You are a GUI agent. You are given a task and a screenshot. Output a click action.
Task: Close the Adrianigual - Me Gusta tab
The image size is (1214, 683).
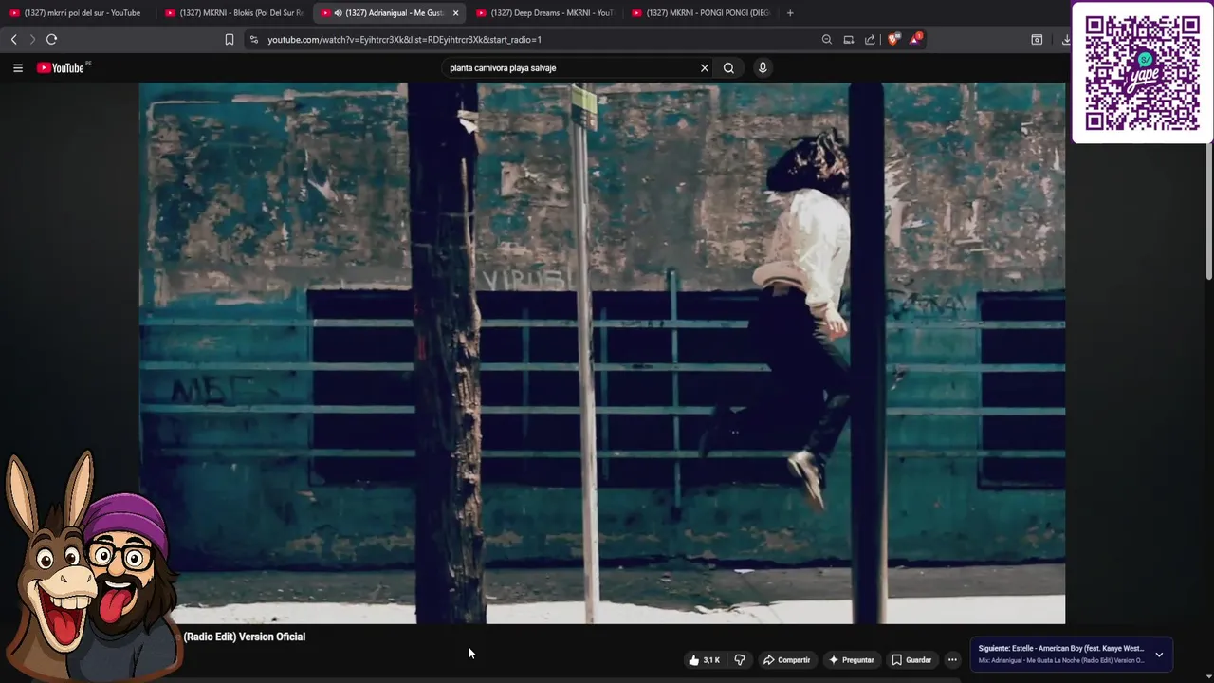455,13
